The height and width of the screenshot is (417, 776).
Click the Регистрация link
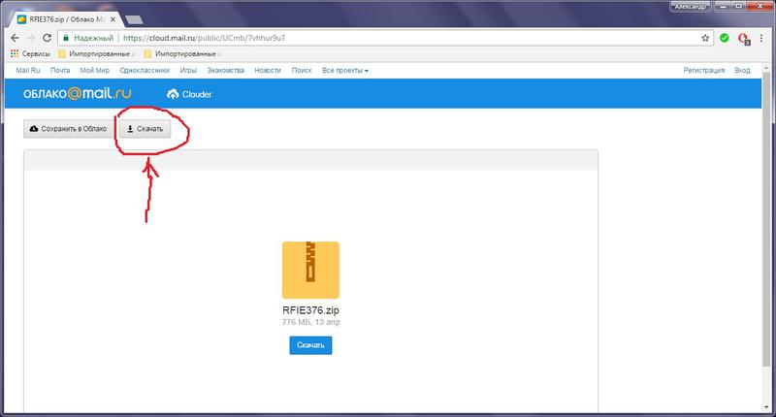(704, 70)
